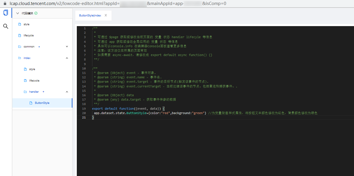Screen dimensions: 354x176
Task: Click the '@param {string} event.name' comment
Action: [x=128, y=77]
